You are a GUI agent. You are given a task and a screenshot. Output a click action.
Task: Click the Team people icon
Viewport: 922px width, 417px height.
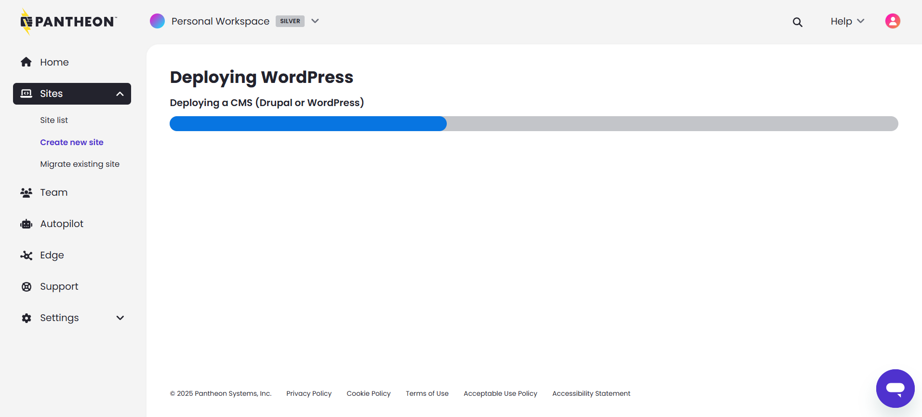click(27, 193)
